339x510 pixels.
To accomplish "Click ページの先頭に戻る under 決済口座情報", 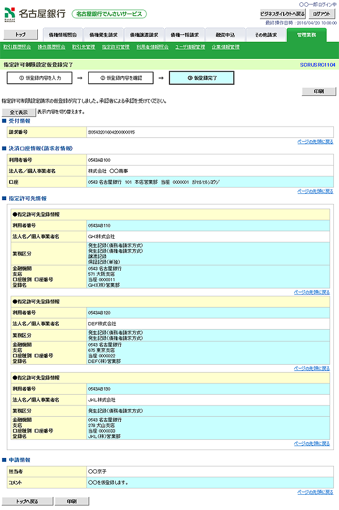I will (315, 191).
